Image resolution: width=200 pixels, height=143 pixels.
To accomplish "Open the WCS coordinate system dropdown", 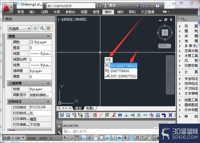I will pos(165,46).
